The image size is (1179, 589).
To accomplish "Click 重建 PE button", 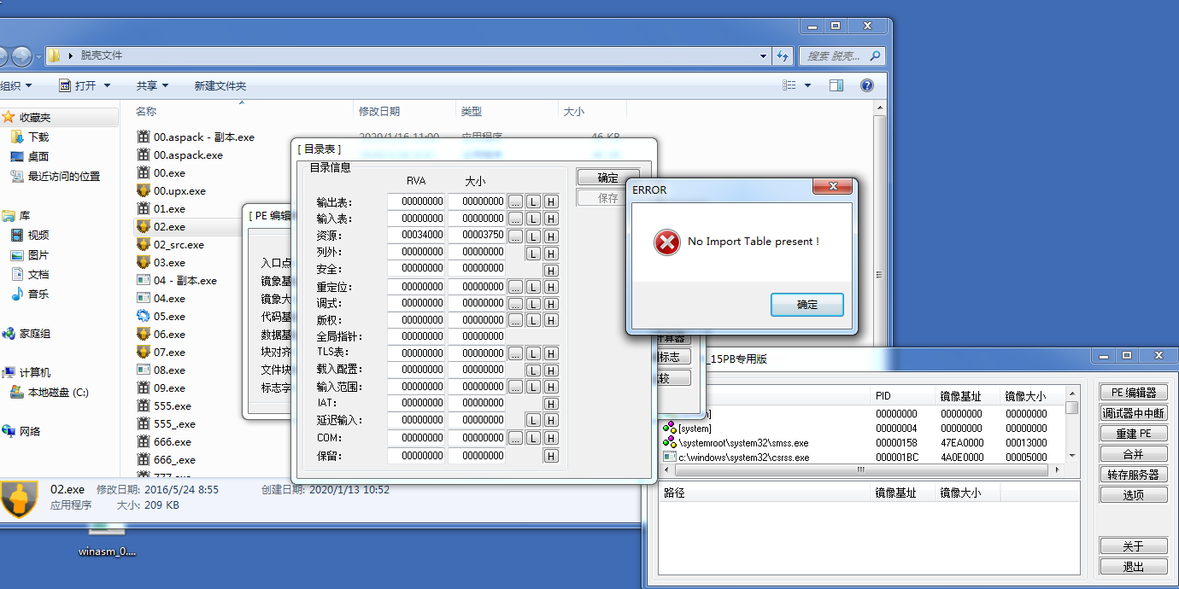I will [x=1133, y=434].
